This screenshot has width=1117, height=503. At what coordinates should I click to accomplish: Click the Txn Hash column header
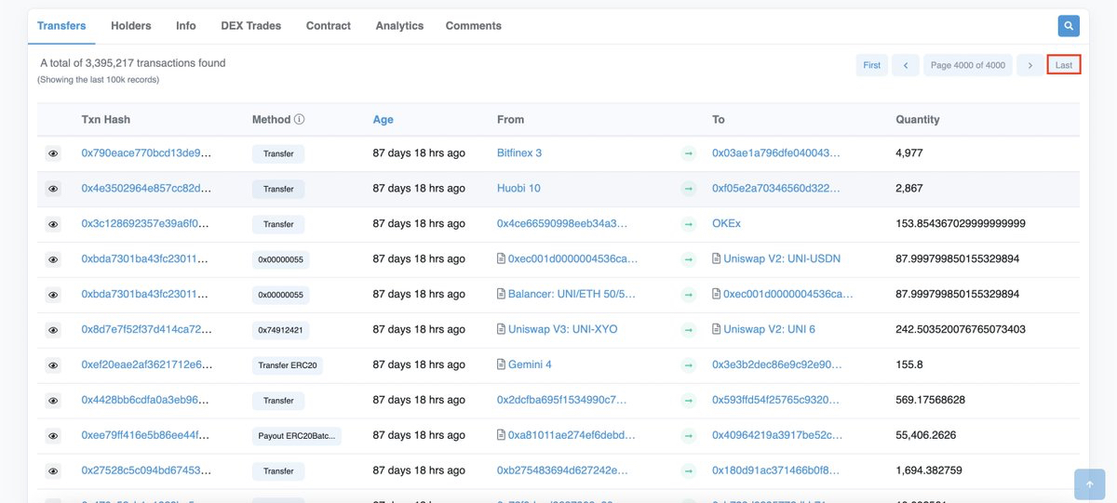106,120
